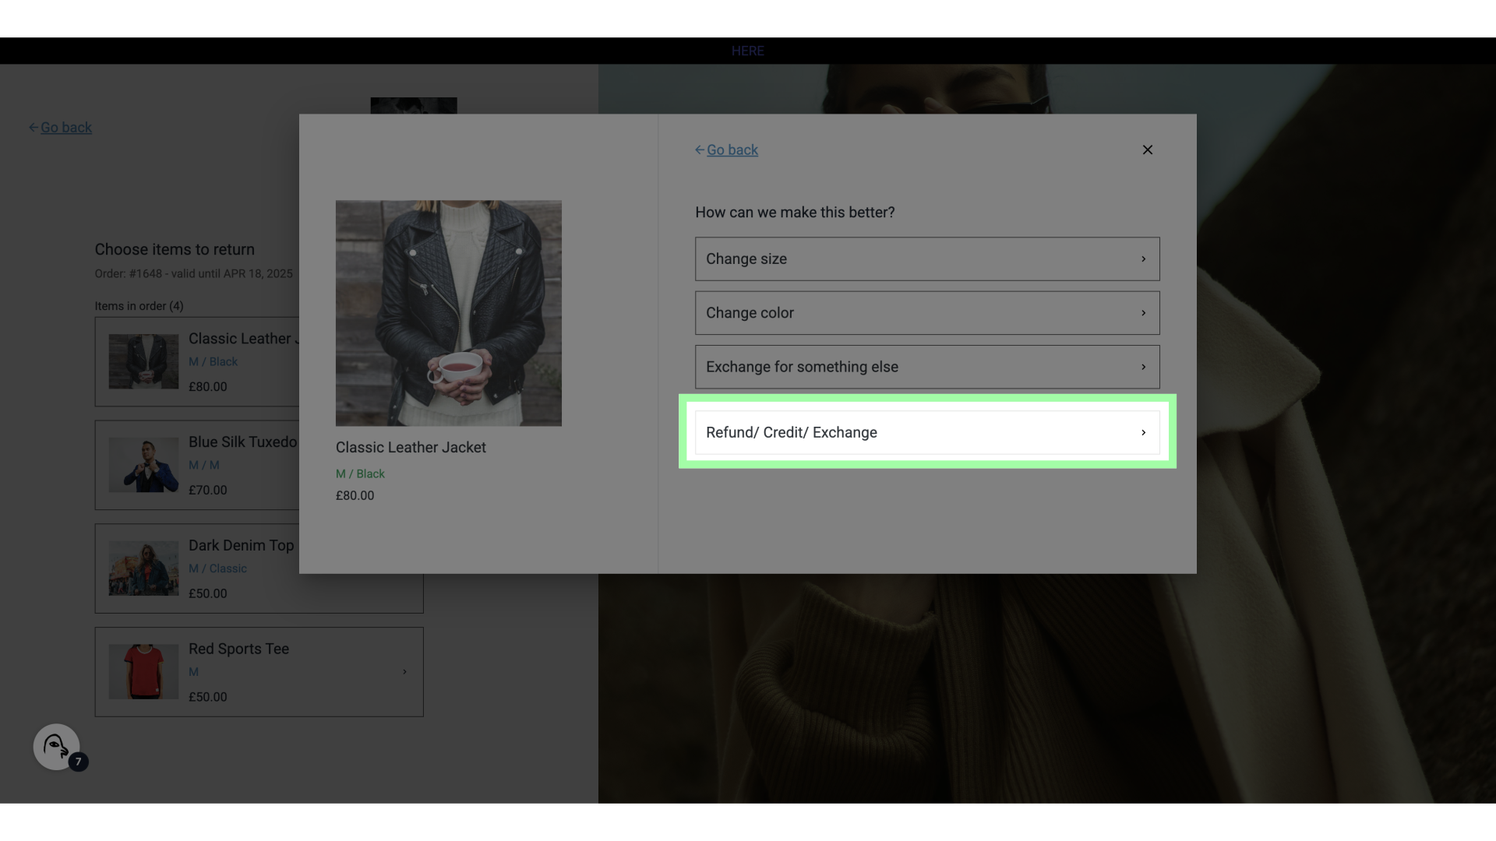This screenshot has width=1496, height=841.
Task: Click the Items in order (4) label
Action: point(139,306)
